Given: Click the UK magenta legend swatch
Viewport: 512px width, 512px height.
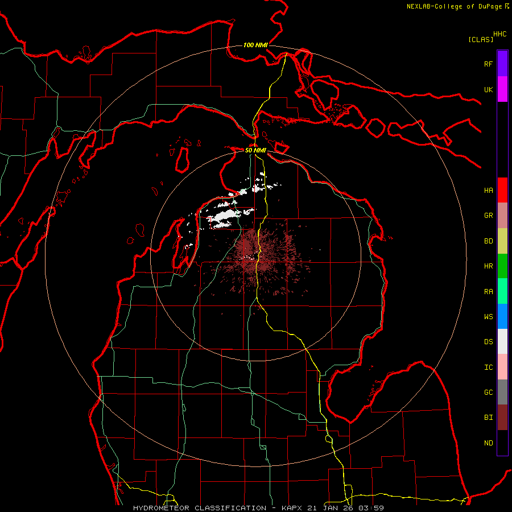Looking at the screenshot, I should point(502,89).
